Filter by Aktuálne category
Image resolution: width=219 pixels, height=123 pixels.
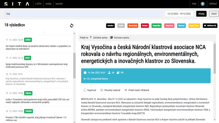pyautogui.click(x=110, y=26)
